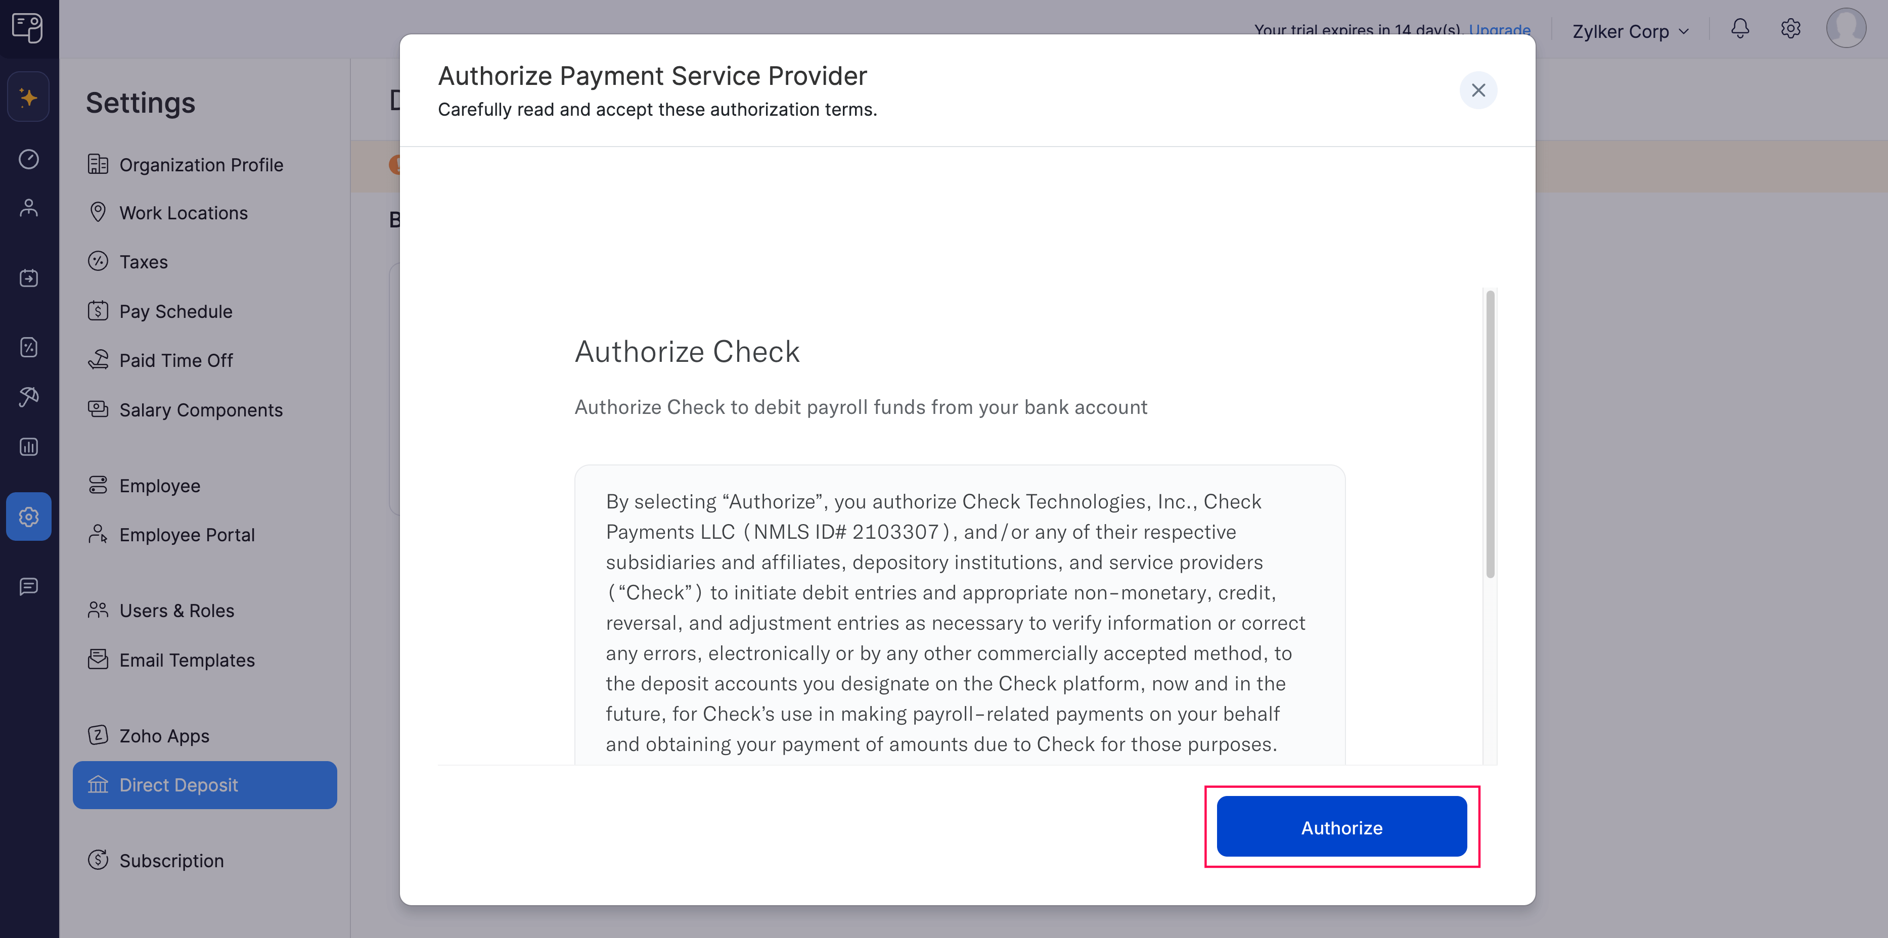The image size is (1888, 938).
Task: Navigate to Work Locations settings
Action: pyautogui.click(x=184, y=213)
